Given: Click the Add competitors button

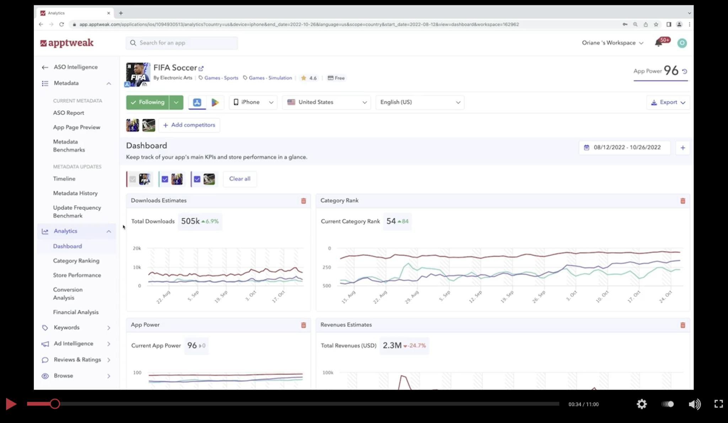Looking at the screenshot, I should (x=189, y=125).
